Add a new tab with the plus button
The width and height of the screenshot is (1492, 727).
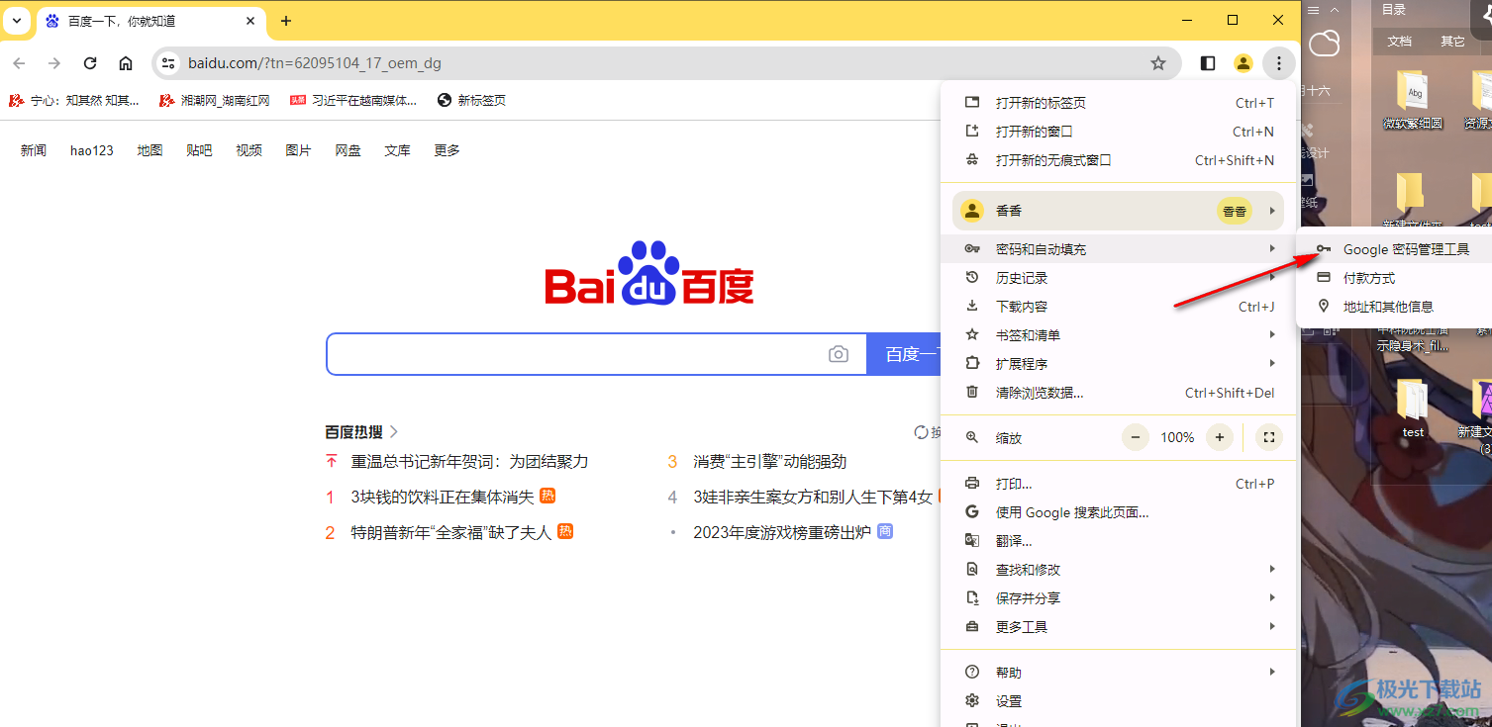pos(286,21)
